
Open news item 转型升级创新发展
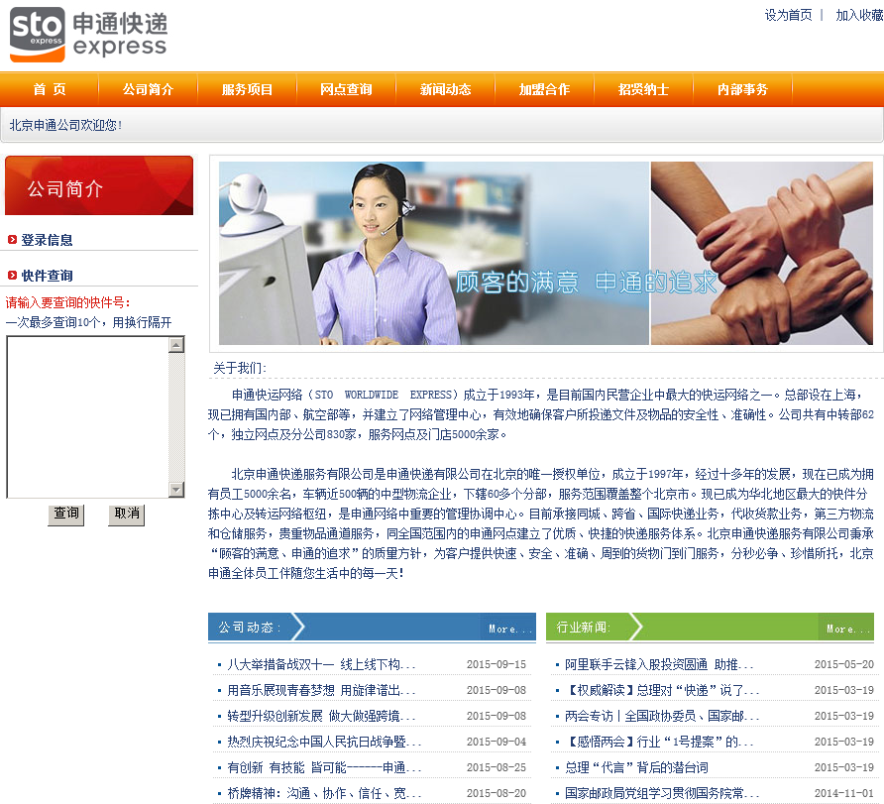point(321,716)
